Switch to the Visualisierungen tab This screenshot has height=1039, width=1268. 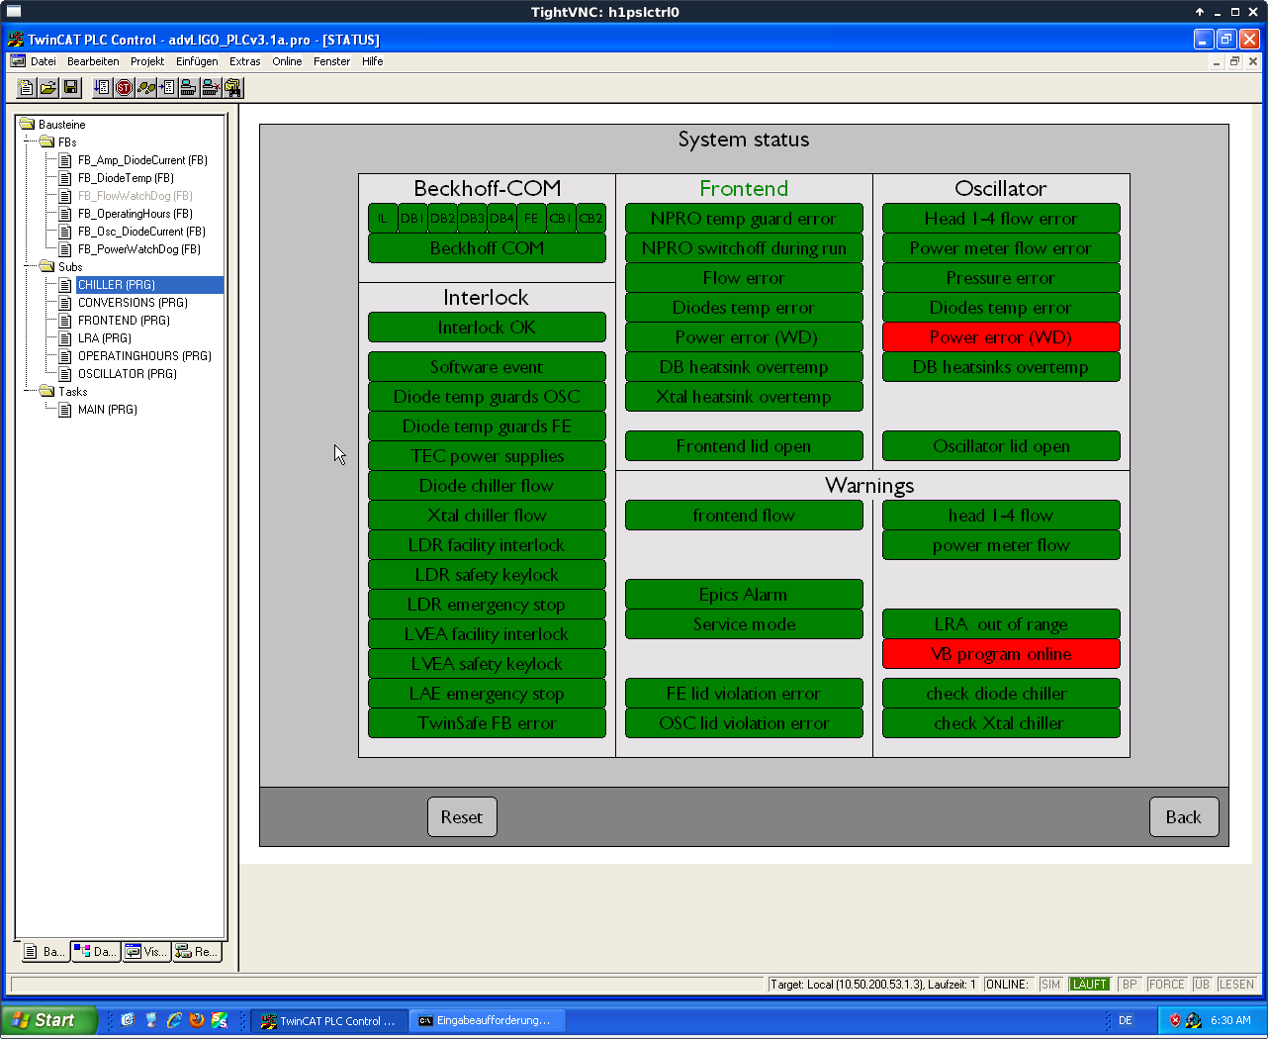[146, 952]
